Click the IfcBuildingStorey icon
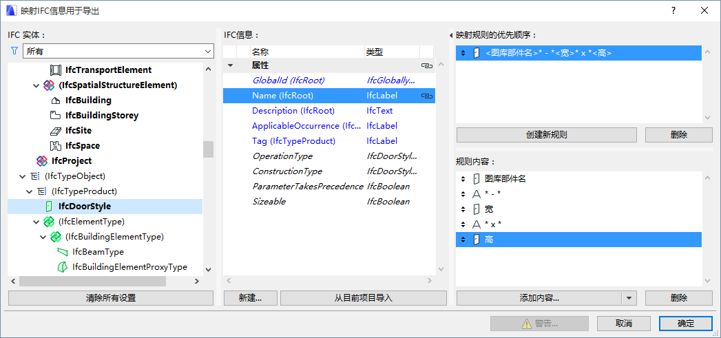This screenshot has height=338, width=721. pos(55,116)
